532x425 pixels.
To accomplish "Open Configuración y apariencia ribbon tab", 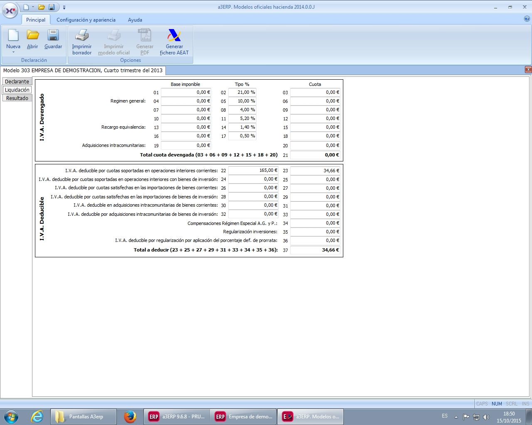I will 86,20.
